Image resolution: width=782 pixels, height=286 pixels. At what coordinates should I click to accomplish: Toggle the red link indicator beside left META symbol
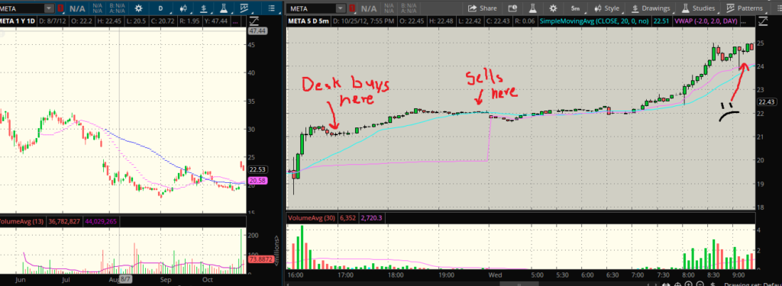tap(60, 8)
